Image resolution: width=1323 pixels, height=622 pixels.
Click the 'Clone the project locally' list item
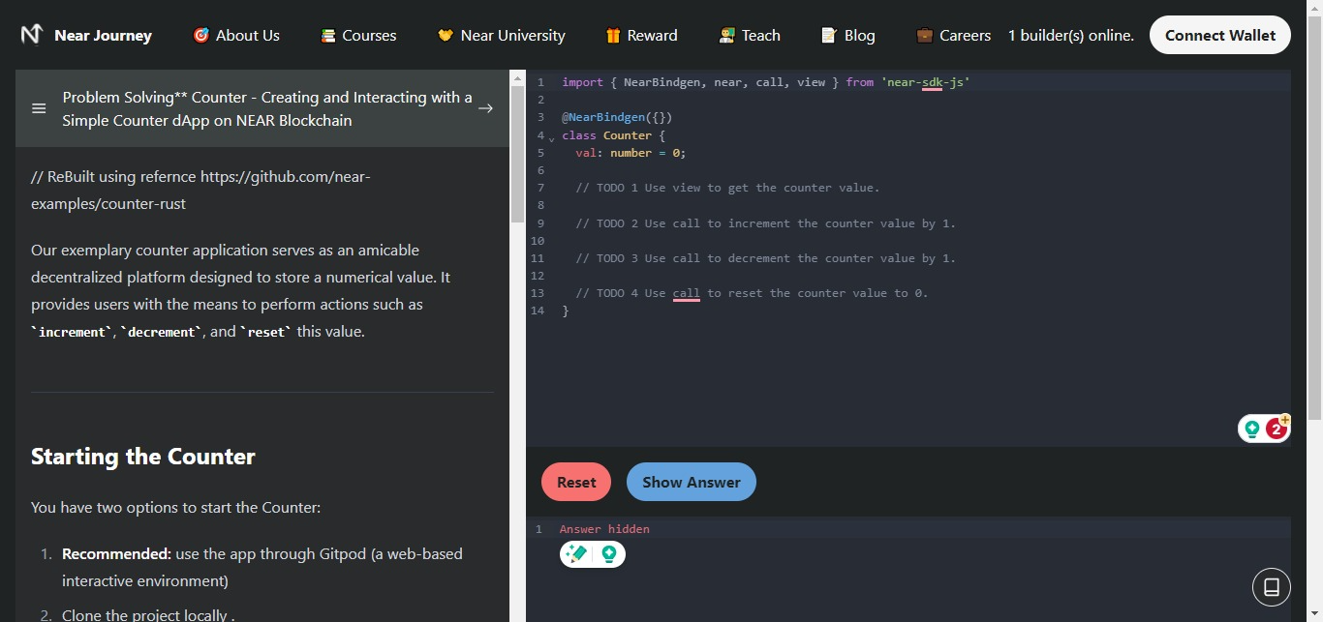[148, 615]
